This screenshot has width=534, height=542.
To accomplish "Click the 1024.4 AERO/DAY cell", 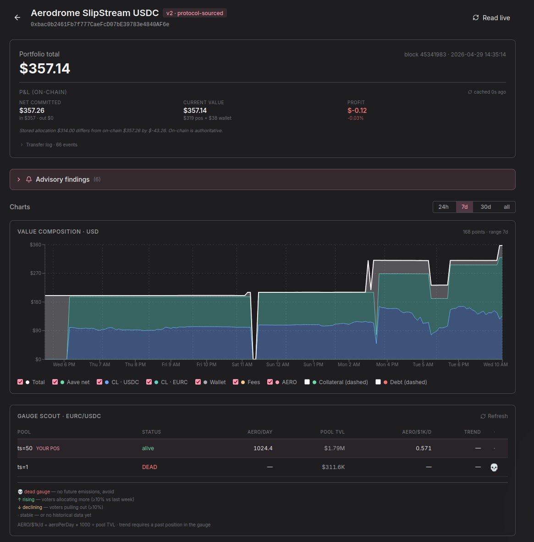I will [263, 448].
